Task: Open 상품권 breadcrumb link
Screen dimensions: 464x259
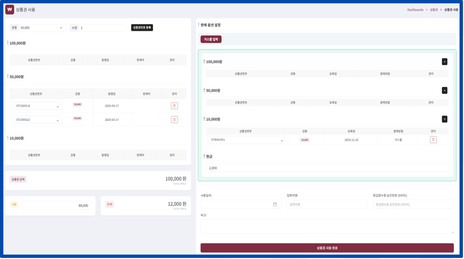Action: coord(434,10)
